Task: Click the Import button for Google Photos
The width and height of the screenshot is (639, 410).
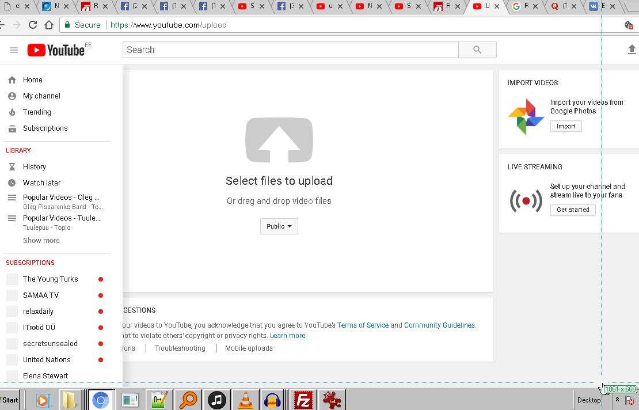Action: coord(566,126)
